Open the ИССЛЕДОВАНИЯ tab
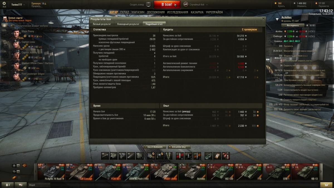This screenshot has width=334, height=188. (x=178, y=12)
